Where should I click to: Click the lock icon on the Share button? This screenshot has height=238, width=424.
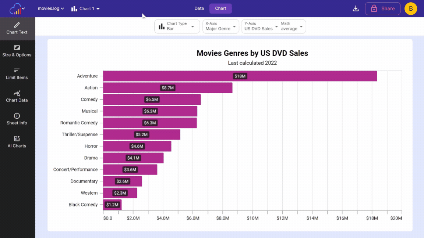pos(374,9)
